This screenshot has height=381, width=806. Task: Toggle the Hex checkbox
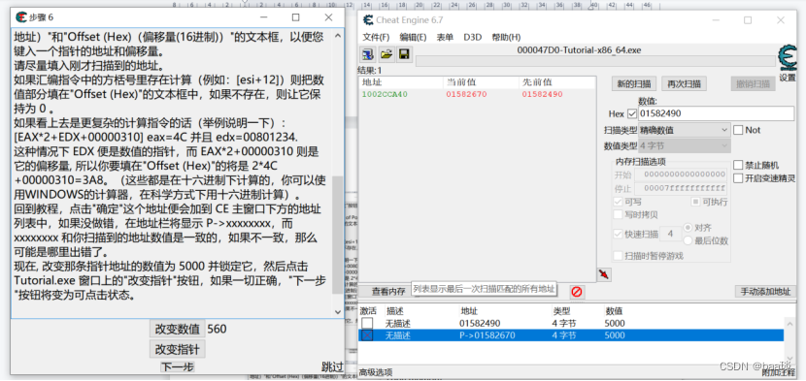click(x=632, y=114)
